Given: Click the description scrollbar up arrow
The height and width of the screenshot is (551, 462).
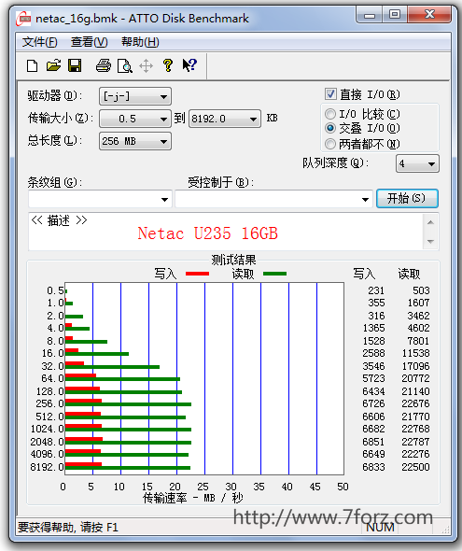Looking at the screenshot, I should (x=431, y=222).
